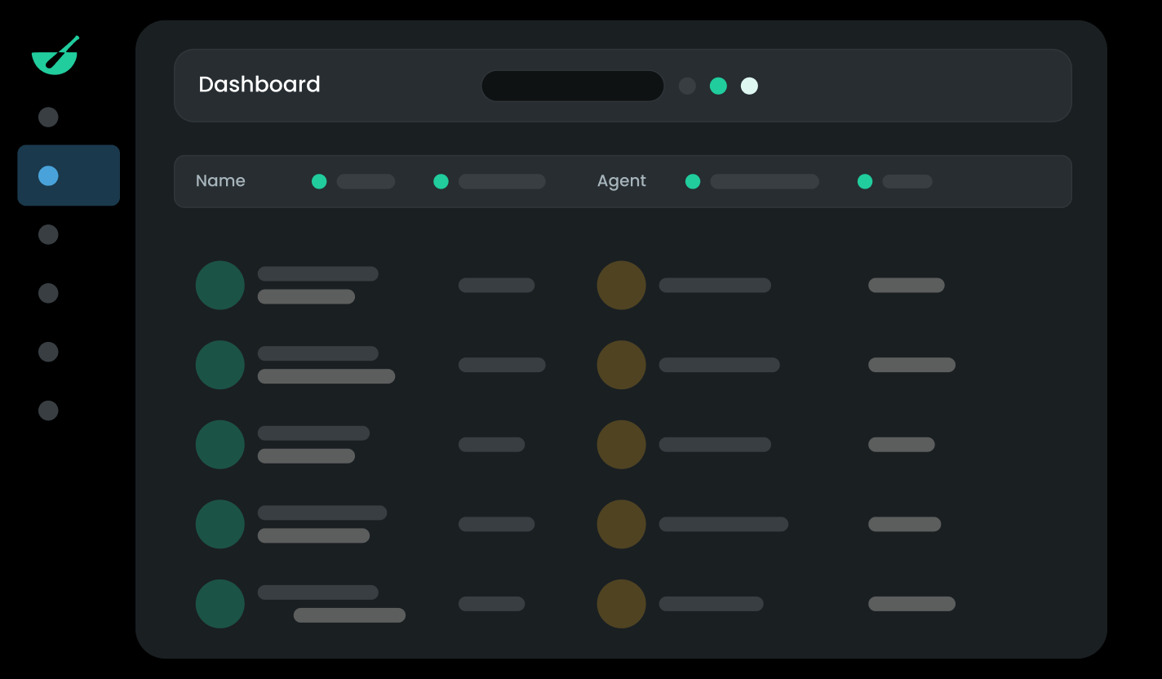
Task: Open the filter dropdown next to Name
Action: point(353,181)
